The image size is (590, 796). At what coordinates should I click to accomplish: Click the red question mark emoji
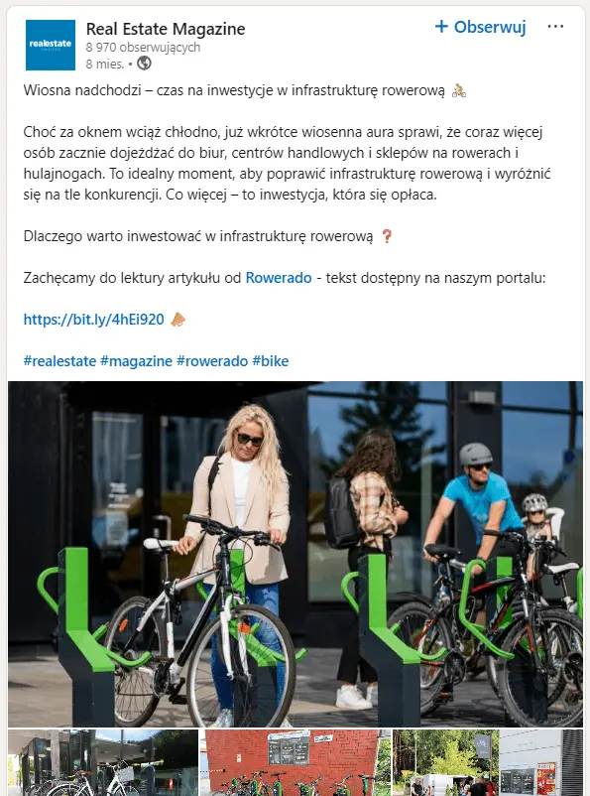tap(387, 236)
